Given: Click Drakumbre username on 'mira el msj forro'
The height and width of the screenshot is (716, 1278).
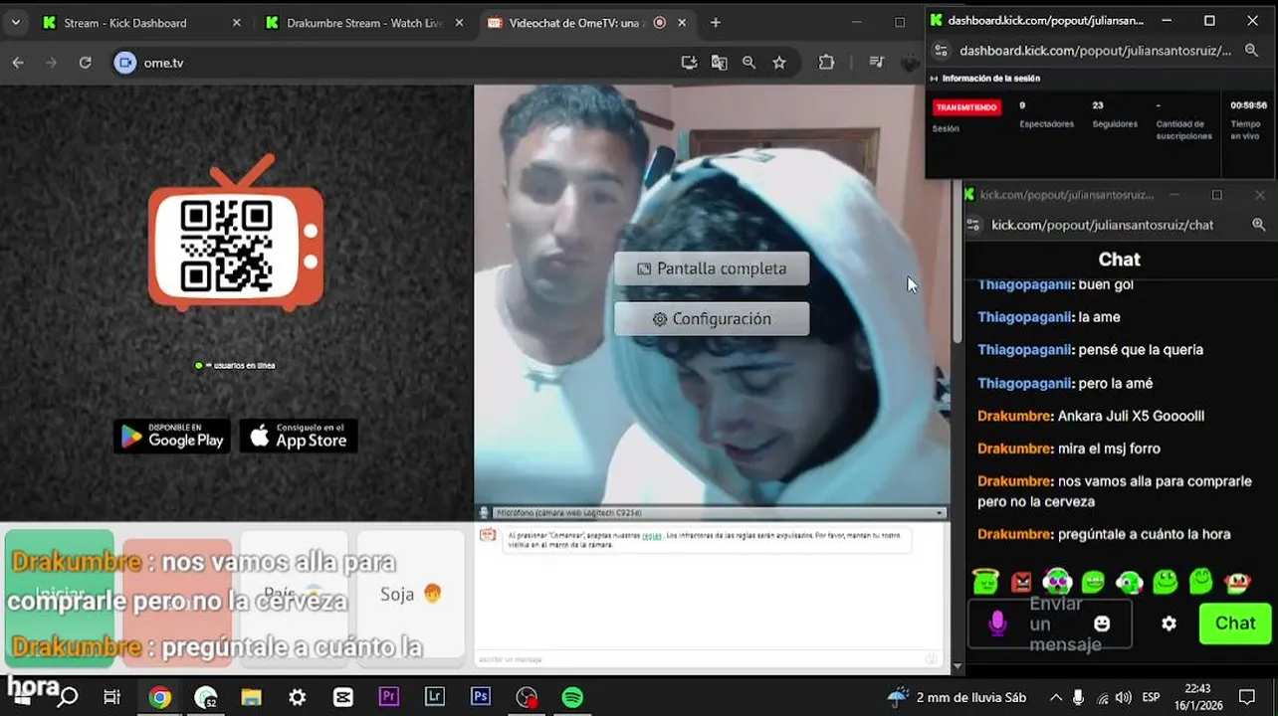Looking at the screenshot, I should point(1014,448).
